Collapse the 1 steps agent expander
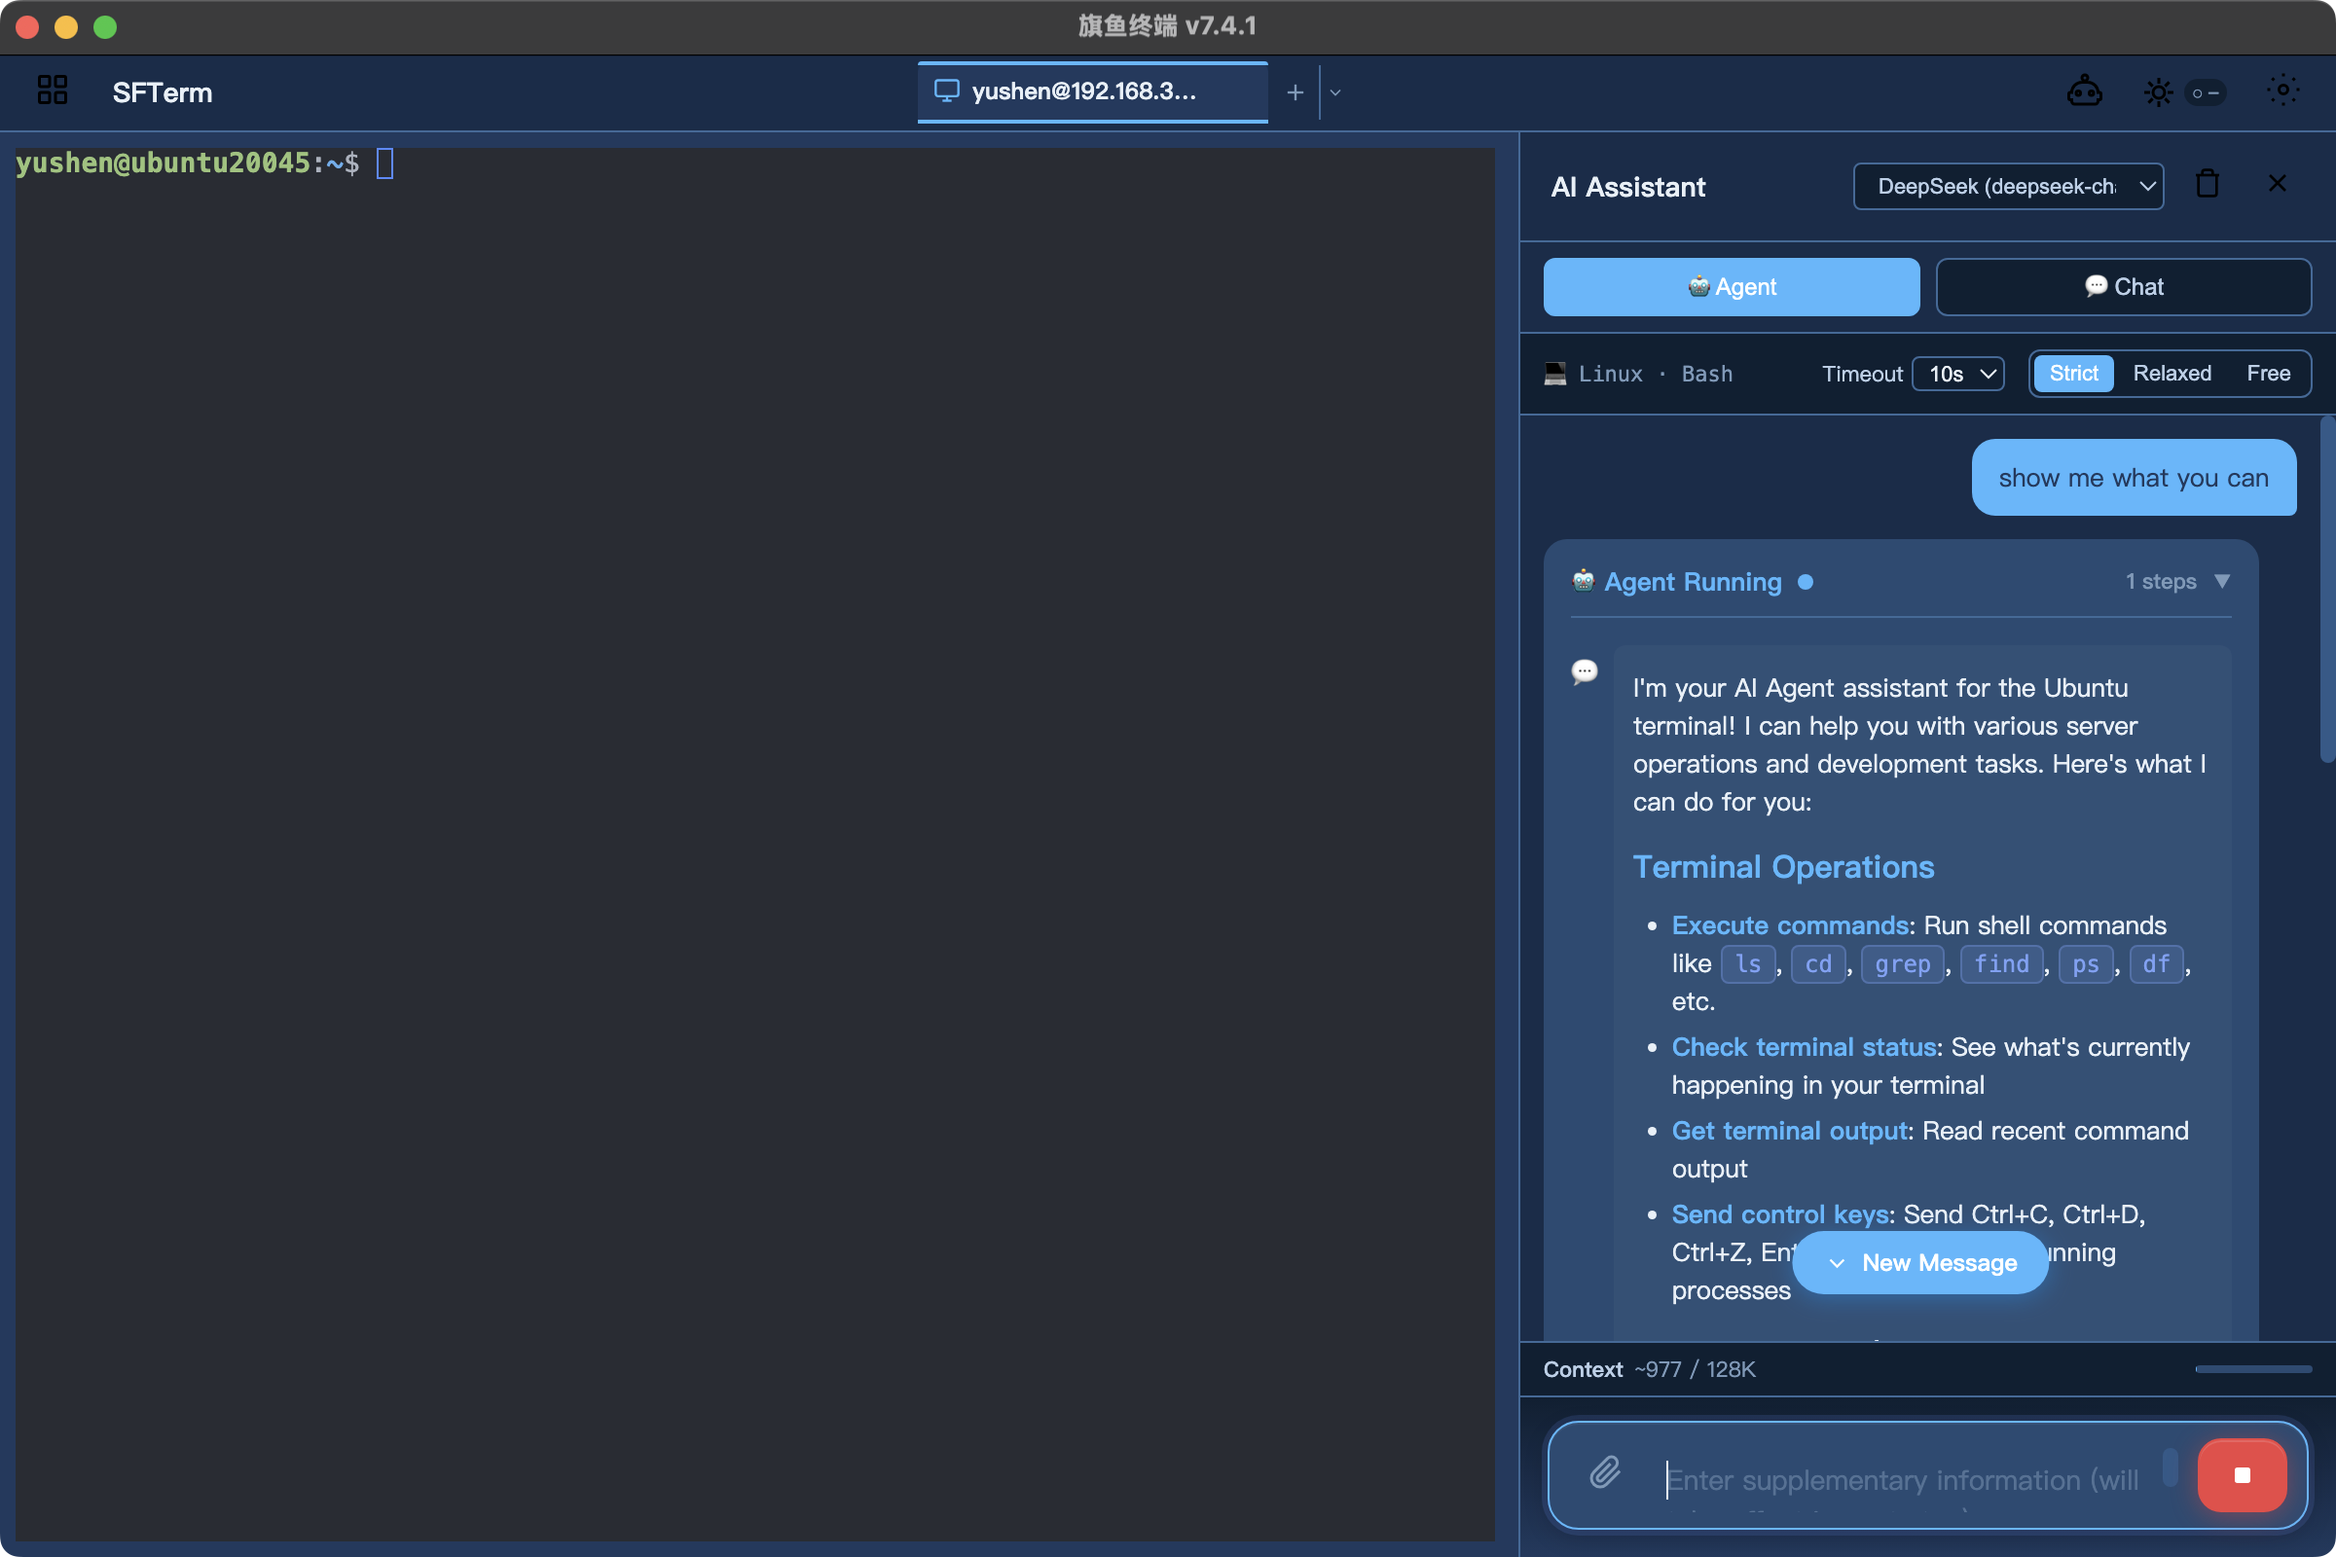The image size is (2336, 1557). [x=2222, y=581]
